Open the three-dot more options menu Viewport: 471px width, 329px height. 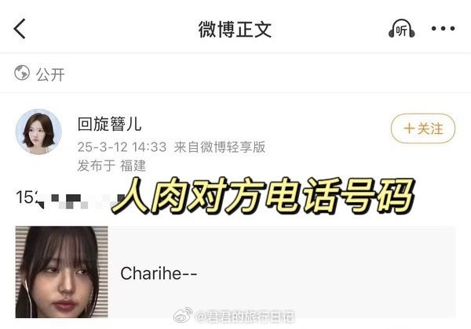click(x=443, y=29)
